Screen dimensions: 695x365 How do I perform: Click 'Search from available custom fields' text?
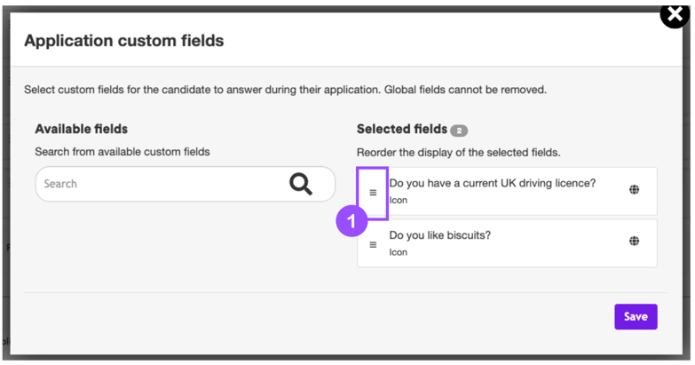[x=122, y=152]
